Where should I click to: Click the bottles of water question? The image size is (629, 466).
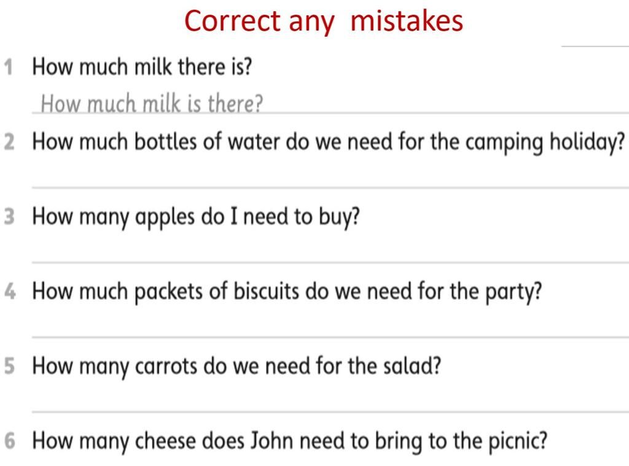pos(329,143)
